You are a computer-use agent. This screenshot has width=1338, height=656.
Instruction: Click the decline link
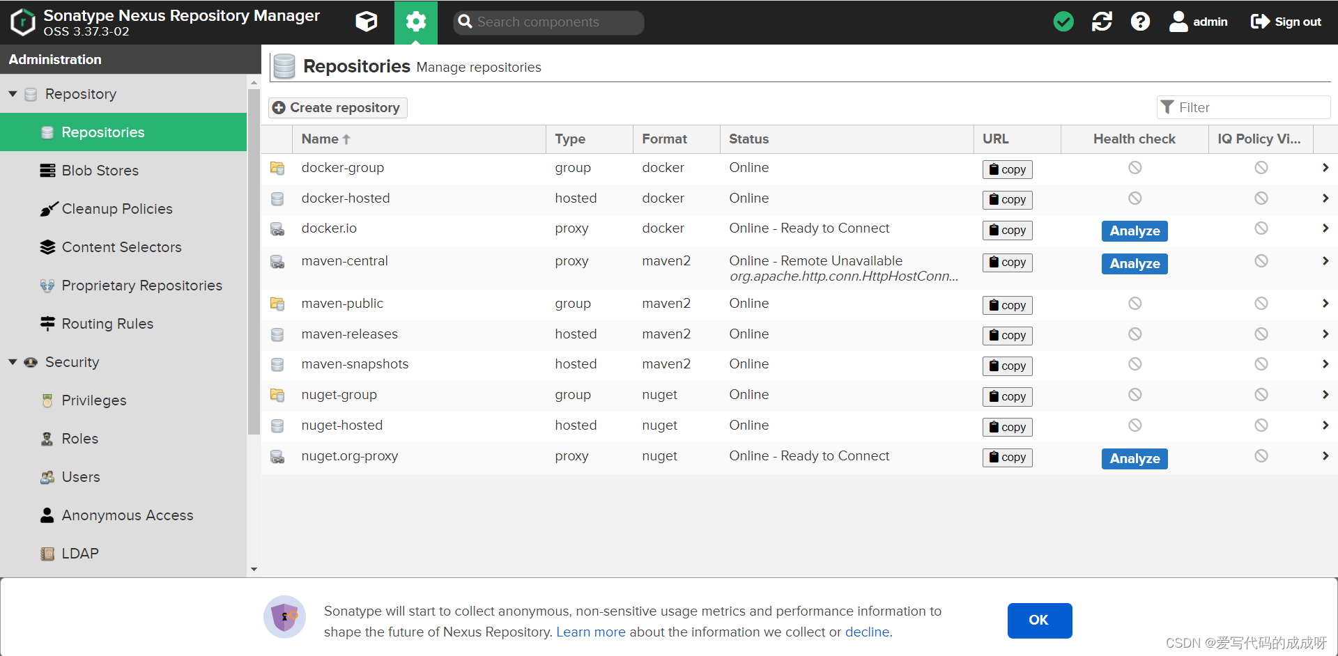tap(867, 632)
